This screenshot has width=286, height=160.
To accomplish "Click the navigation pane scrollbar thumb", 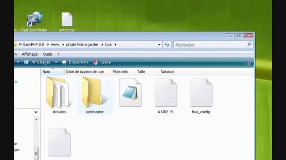I will click(x=36, y=153).
